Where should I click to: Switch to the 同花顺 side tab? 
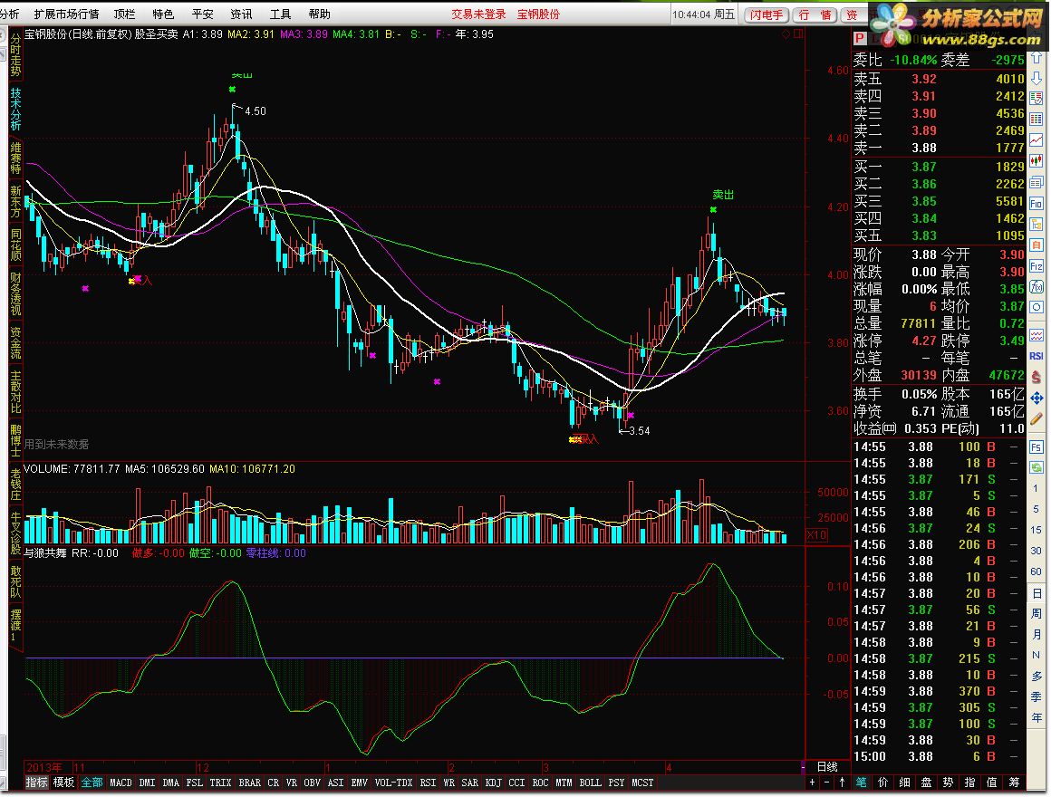[x=15, y=245]
